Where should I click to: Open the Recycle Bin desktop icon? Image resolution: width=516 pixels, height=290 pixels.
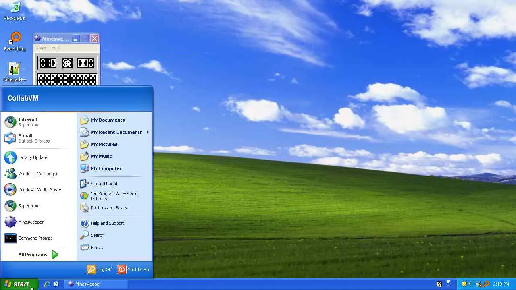pyautogui.click(x=15, y=11)
